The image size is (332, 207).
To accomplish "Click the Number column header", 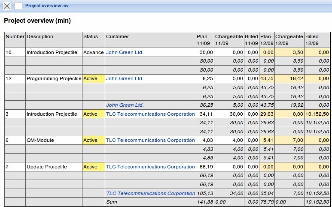I will point(15,37).
